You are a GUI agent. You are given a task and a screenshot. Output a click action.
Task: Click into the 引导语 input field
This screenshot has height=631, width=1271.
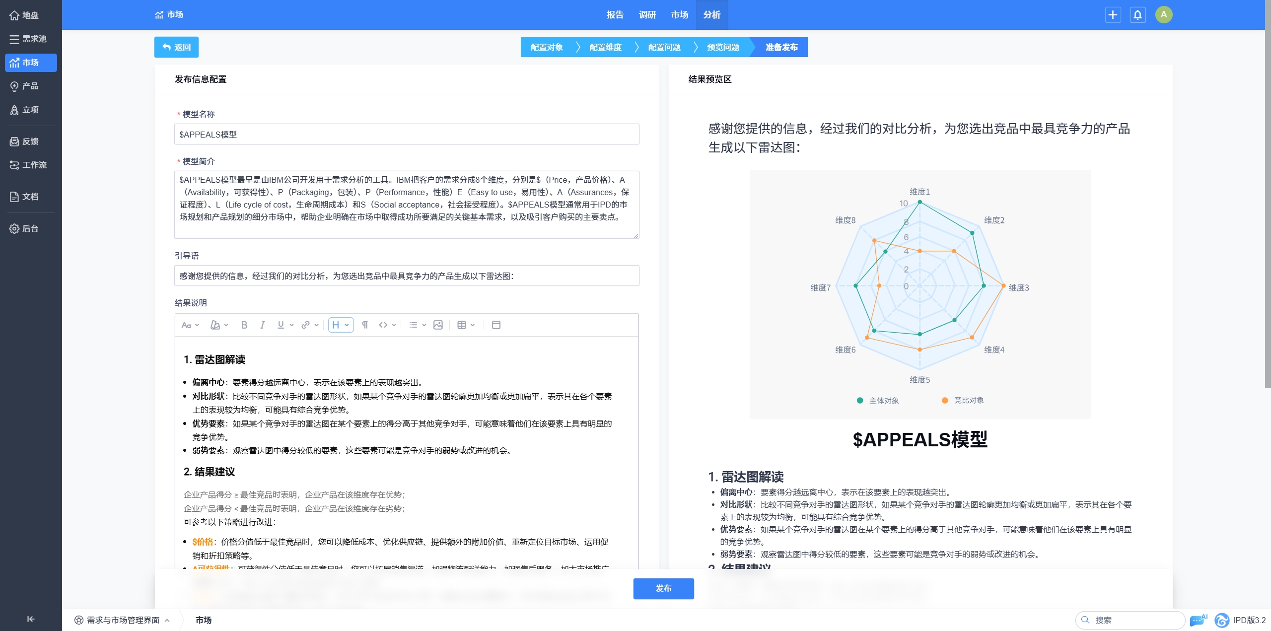coord(407,276)
